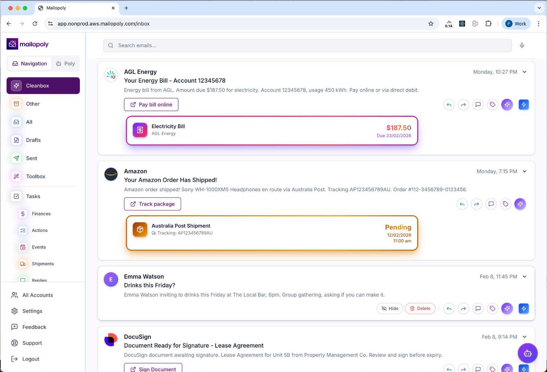The image size is (547, 372).
Task: Click reply icon on AGL Energy email
Action: pyautogui.click(x=449, y=105)
